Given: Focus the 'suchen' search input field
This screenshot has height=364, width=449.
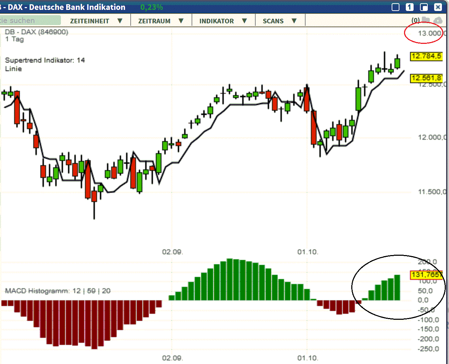Looking at the screenshot, I should 30,21.
